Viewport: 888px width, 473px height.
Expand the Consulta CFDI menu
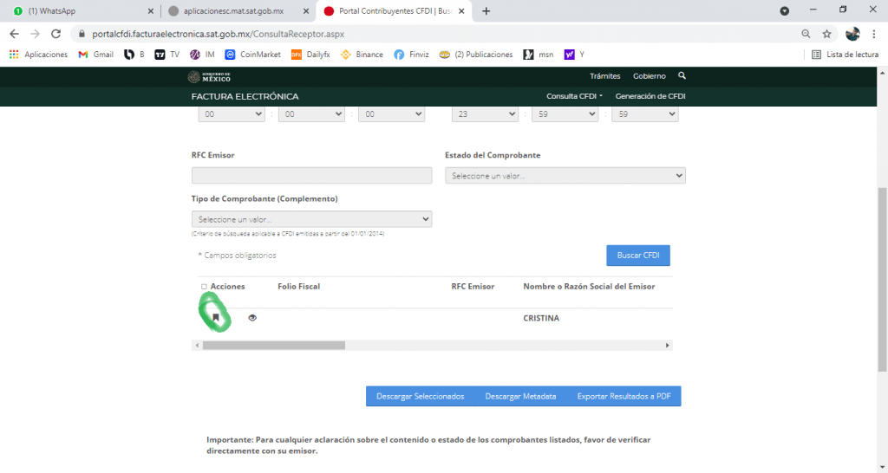click(x=574, y=96)
